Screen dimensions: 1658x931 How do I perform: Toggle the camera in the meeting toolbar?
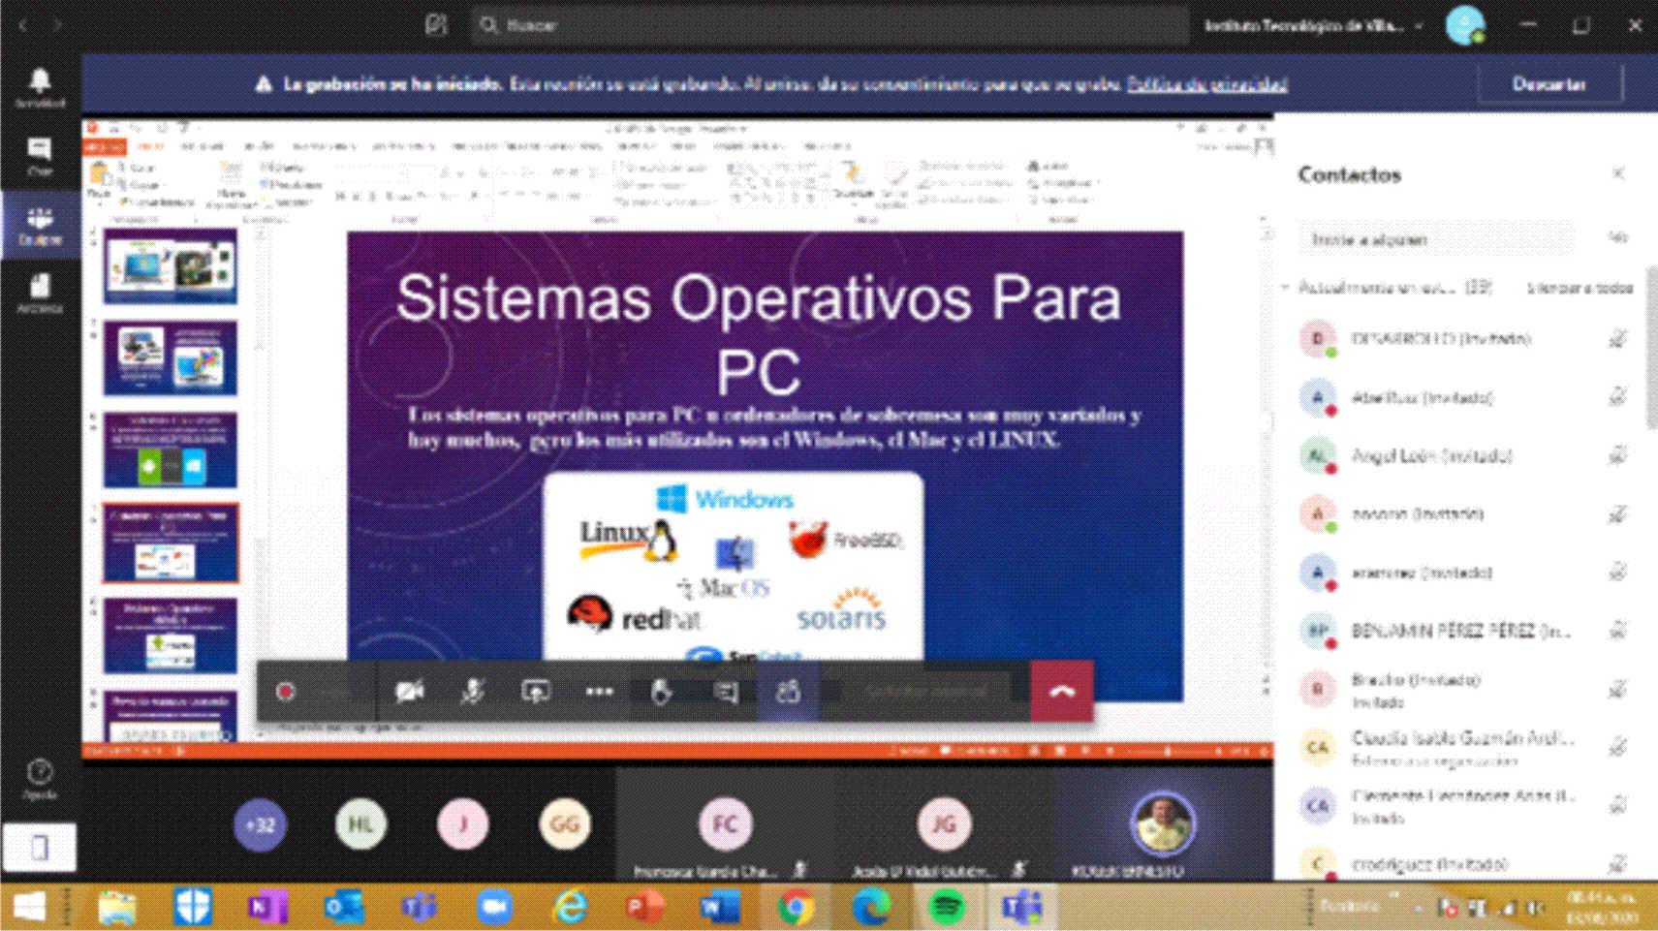(409, 692)
